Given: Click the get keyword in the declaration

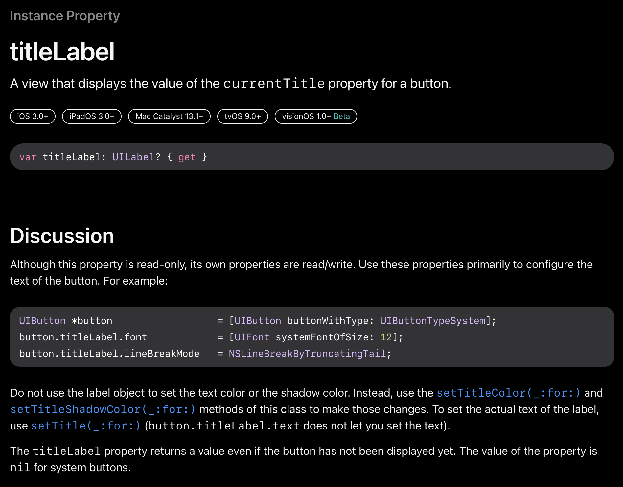Looking at the screenshot, I should pos(187,157).
